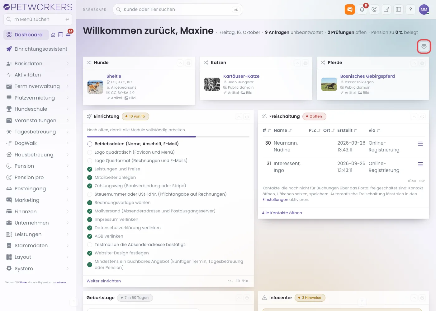Shuffle the Pferde card breed
Screen dimensions: 436x311
323,63
